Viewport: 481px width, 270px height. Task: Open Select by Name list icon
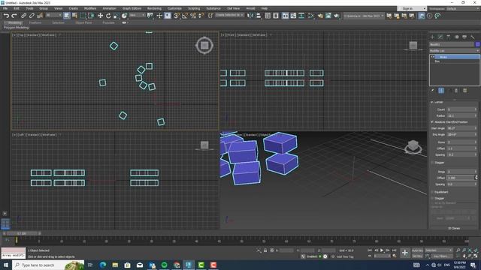pos(74,16)
